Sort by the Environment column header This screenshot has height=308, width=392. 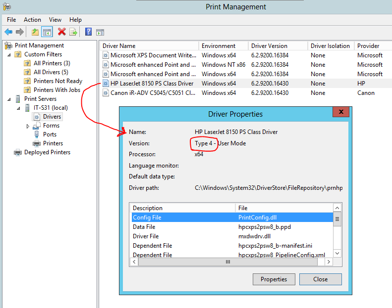(224, 46)
